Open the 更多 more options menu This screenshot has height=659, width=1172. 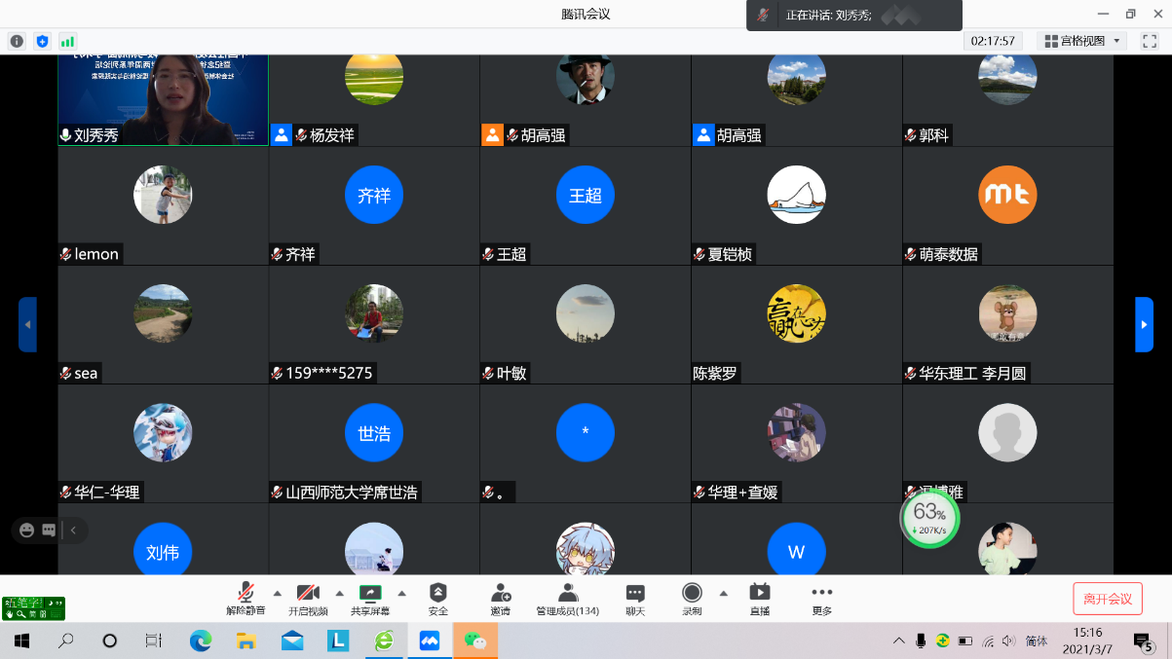point(822,598)
